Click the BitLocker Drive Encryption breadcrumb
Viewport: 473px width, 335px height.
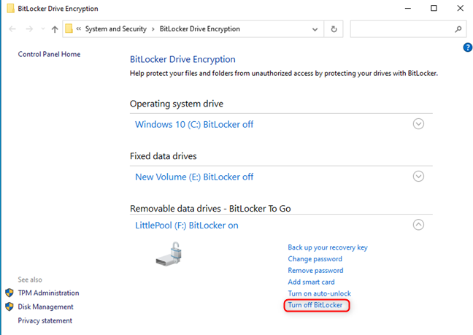pos(200,29)
